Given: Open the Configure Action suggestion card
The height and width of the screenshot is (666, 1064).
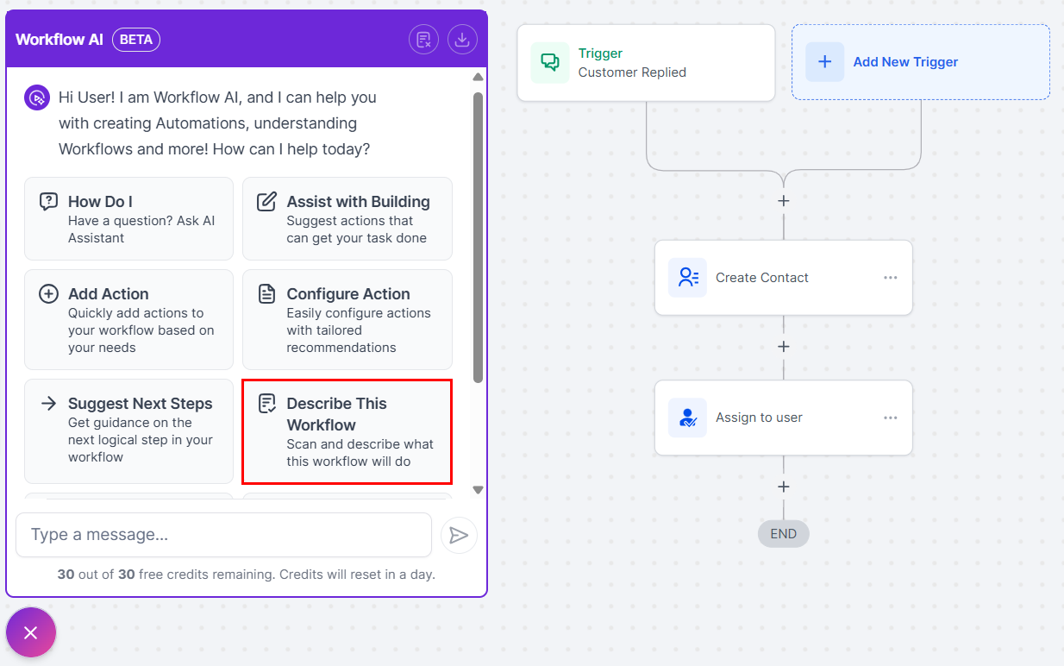Looking at the screenshot, I should click(347, 319).
